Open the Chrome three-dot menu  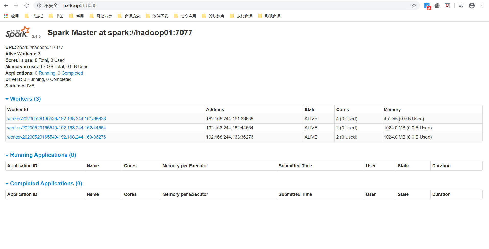(x=482, y=5)
